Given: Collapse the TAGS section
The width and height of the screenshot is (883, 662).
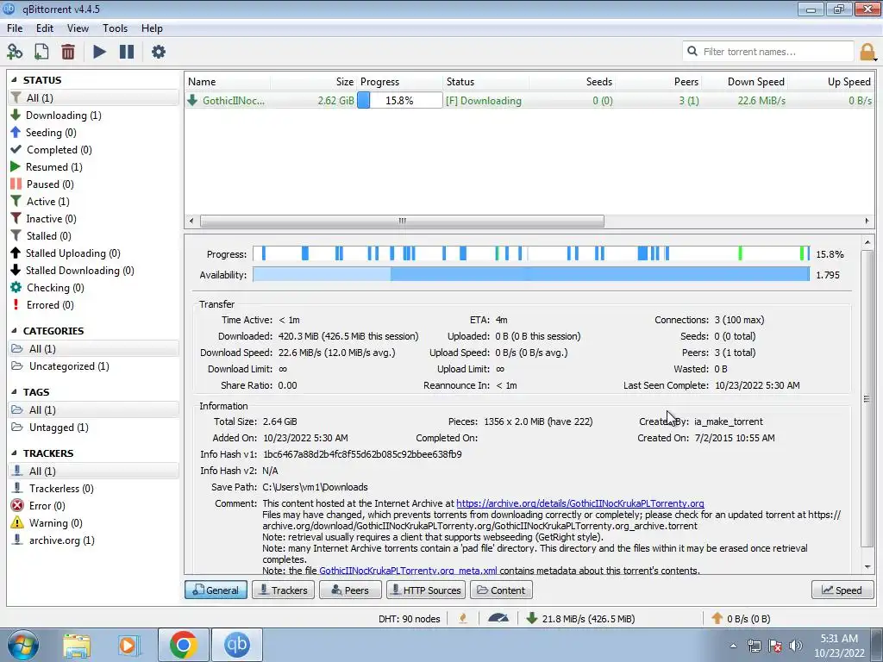Looking at the screenshot, I should pos(14,392).
